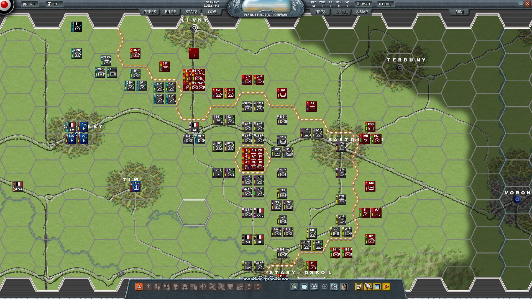The width and height of the screenshot is (532, 299).
Task: Open the BRIEF tab
Action: (170, 12)
